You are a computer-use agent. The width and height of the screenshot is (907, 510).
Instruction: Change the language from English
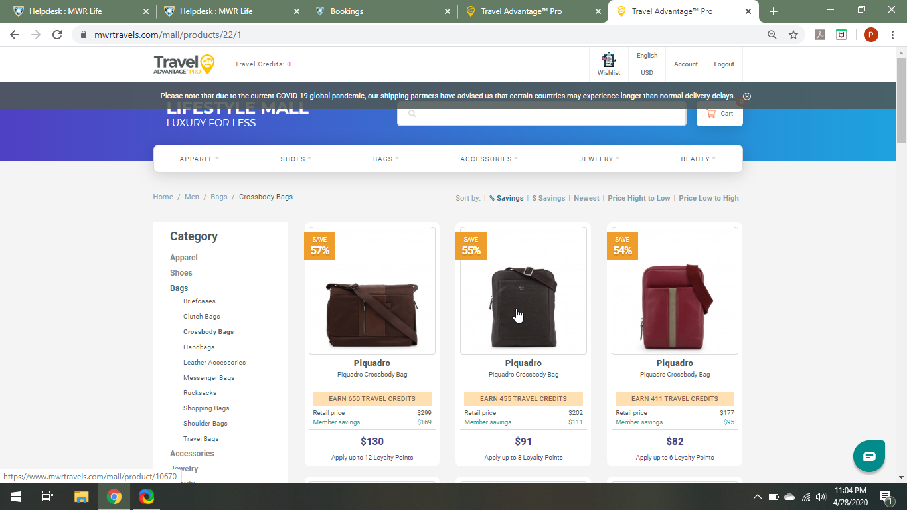pos(647,56)
